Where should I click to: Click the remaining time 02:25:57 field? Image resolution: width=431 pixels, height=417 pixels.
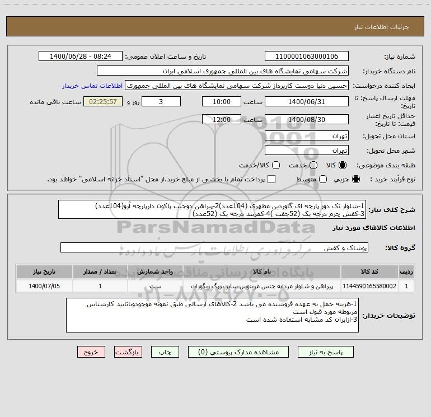(103, 101)
